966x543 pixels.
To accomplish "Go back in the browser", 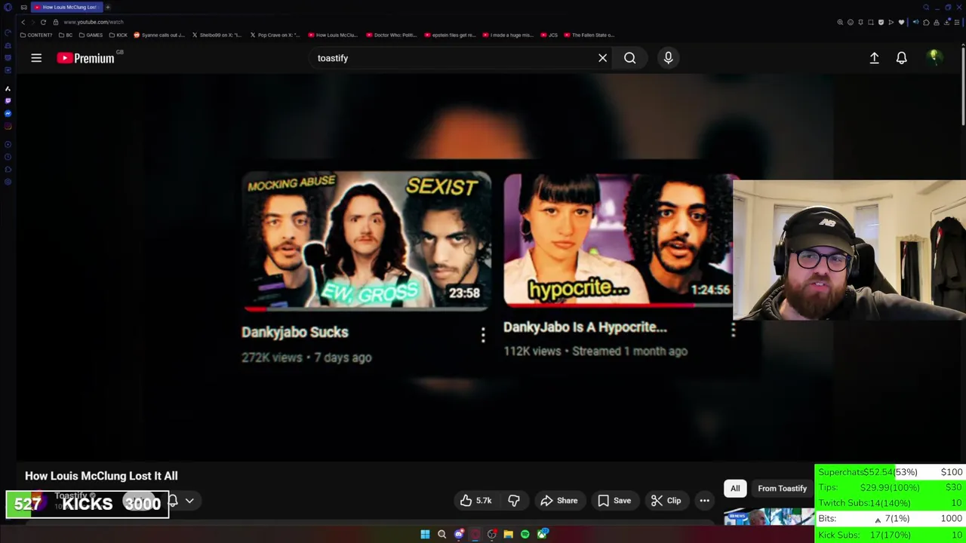I will (x=23, y=22).
